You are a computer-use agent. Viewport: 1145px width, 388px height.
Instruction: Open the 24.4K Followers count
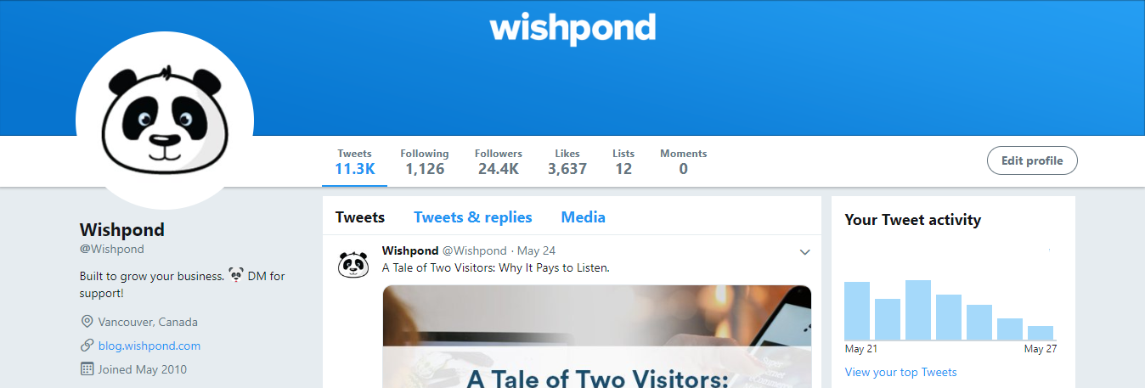[499, 161]
